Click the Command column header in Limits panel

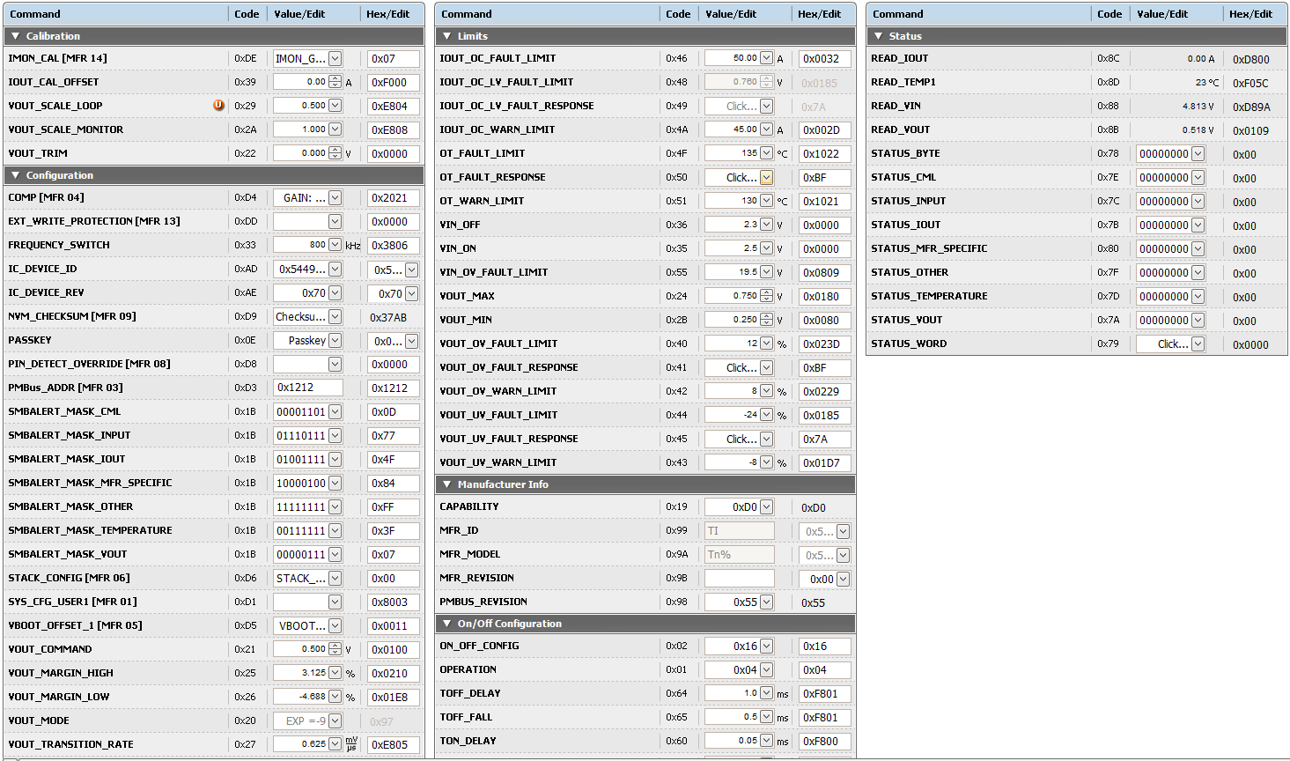click(466, 14)
